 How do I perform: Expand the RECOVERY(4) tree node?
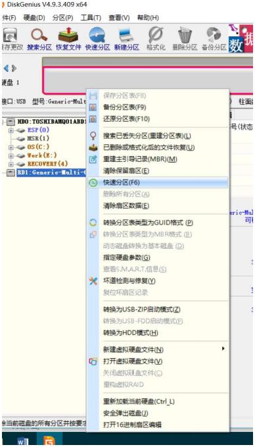click(11, 164)
